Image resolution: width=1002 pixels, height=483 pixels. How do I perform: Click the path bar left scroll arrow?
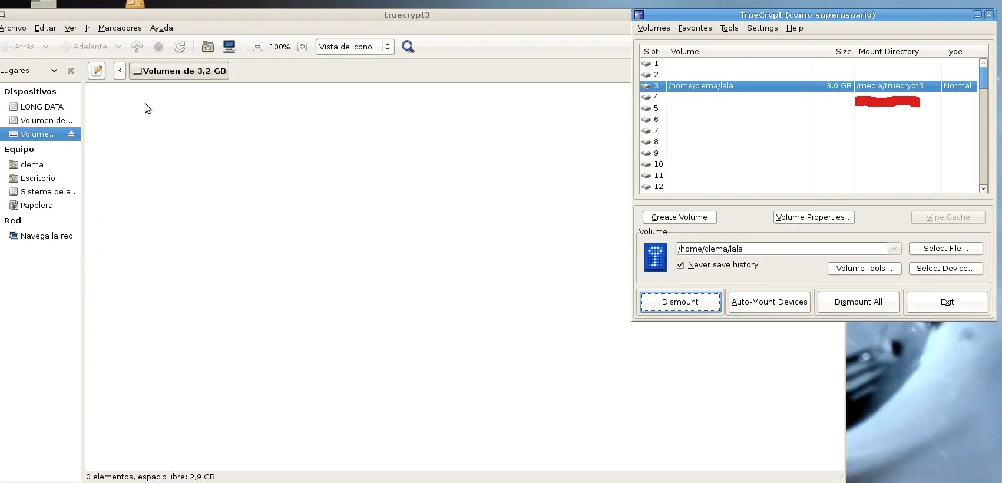(120, 71)
